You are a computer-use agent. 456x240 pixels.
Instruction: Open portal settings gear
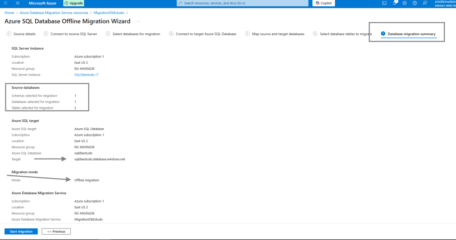pyautogui.click(x=404, y=3)
